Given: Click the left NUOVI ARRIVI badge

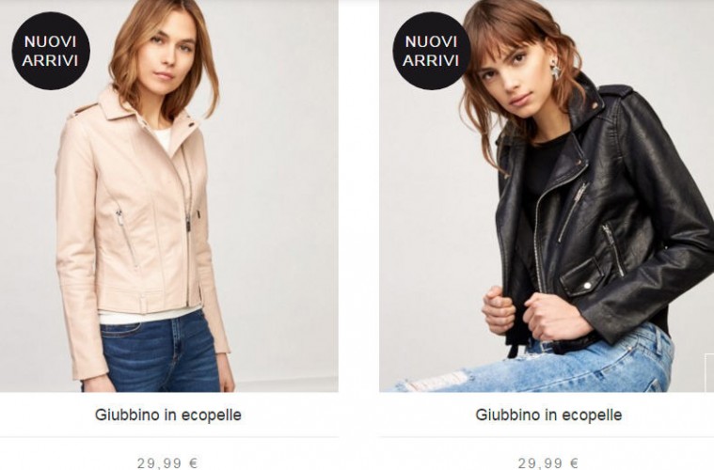Looking at the screenshot, I should [51, 51].
